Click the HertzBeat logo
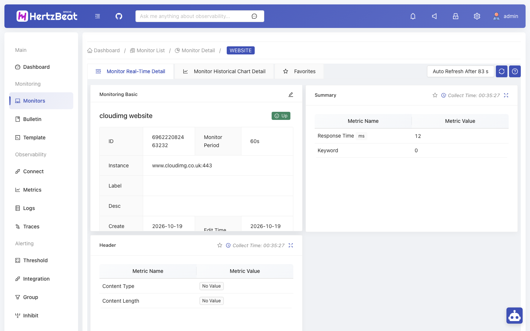This screenshot has width=530, height=331. pos(47,16)
